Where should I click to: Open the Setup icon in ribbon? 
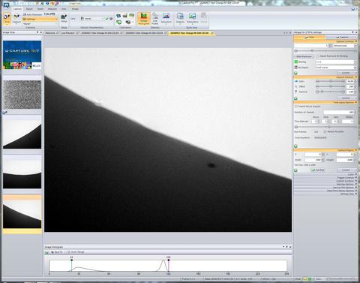pos(64,17)
